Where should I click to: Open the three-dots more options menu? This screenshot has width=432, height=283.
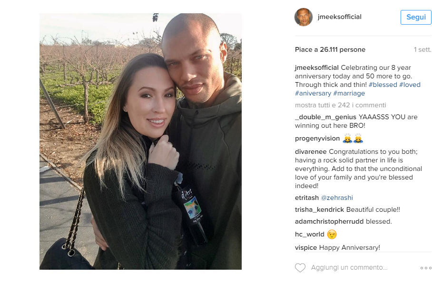point(426,268)
